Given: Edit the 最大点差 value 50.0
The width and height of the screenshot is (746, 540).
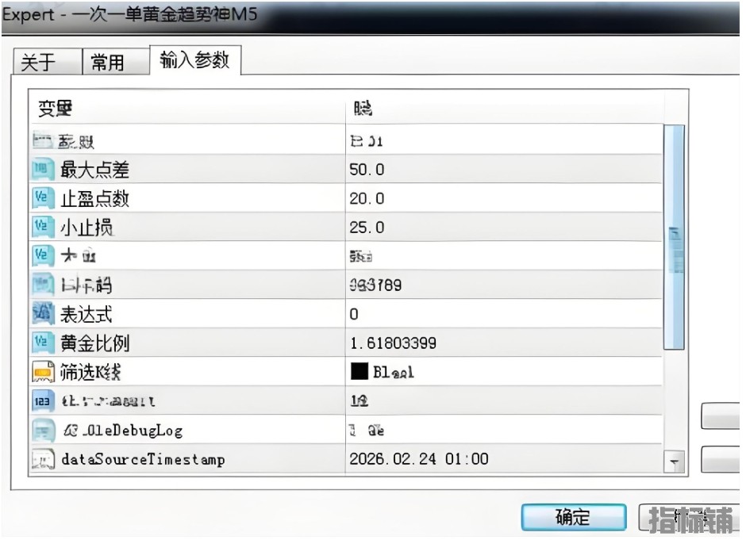Looking at the screenshot, I should coord(367,170).
